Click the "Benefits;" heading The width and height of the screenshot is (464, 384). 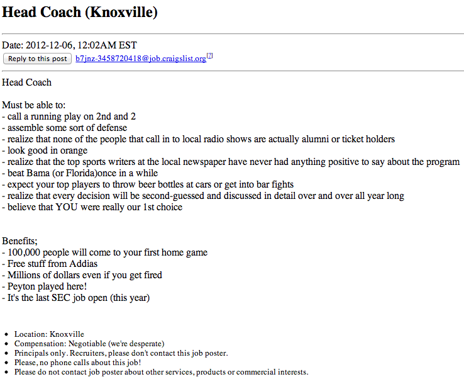(20, 241)
